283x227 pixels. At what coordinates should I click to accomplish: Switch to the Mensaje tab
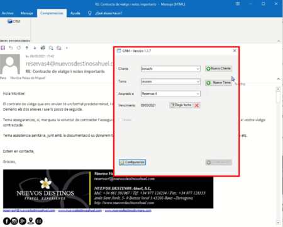[26, 13]
